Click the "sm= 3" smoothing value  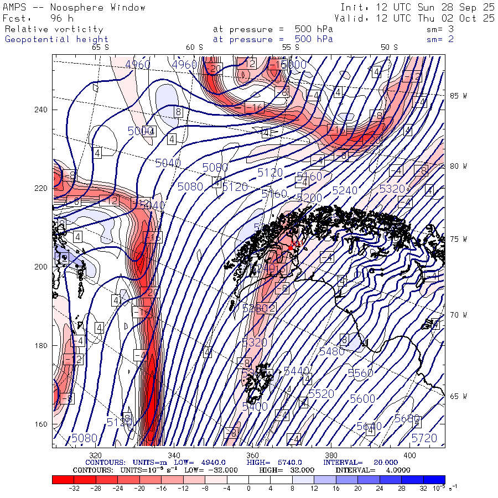click(440, 29)
